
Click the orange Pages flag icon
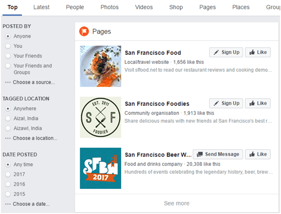[x=84, y=31]
